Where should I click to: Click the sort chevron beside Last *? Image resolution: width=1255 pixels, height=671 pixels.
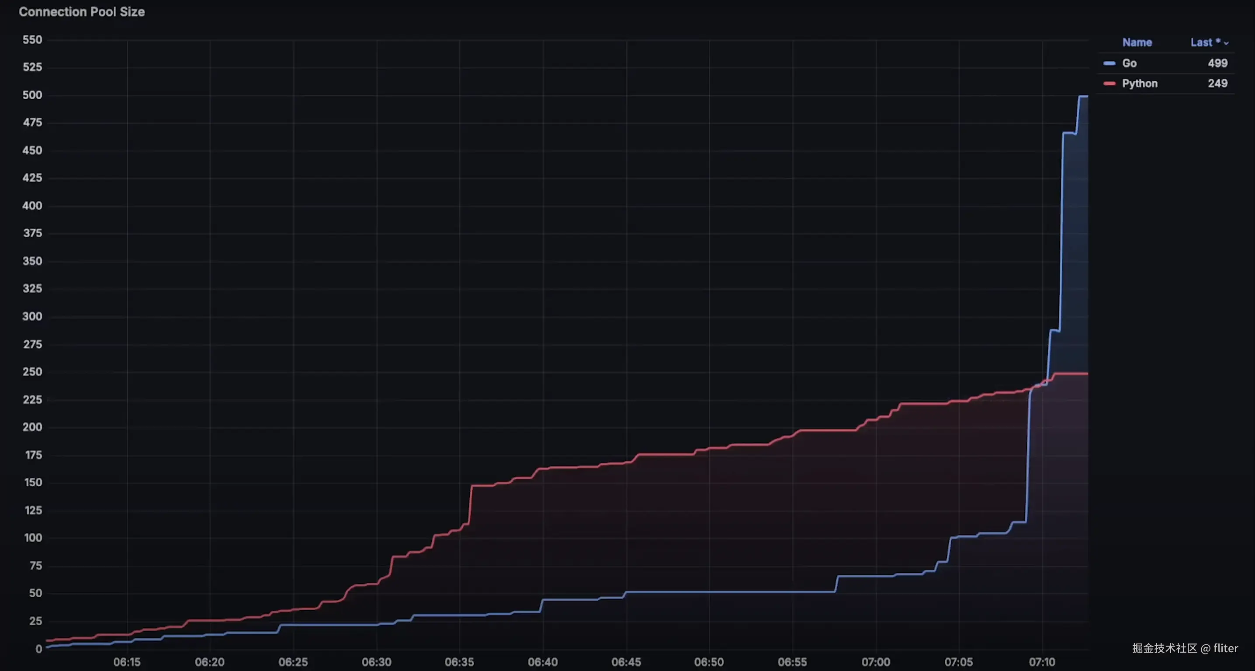(1226, 43)
